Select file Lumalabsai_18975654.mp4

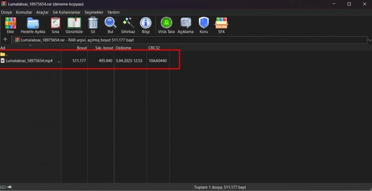[29, 61]
